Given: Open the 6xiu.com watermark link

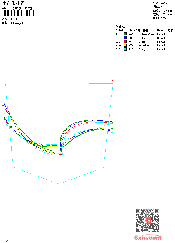Looking at the screenshot, I should (x=148, y=238).
